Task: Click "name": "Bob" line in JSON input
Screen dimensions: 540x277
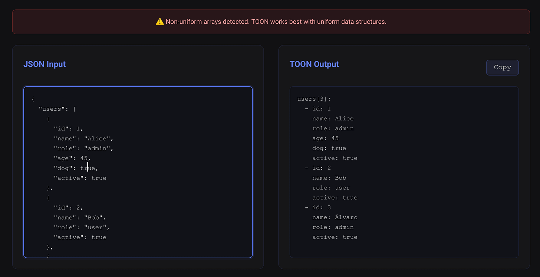Action: [x=80, y=217]
